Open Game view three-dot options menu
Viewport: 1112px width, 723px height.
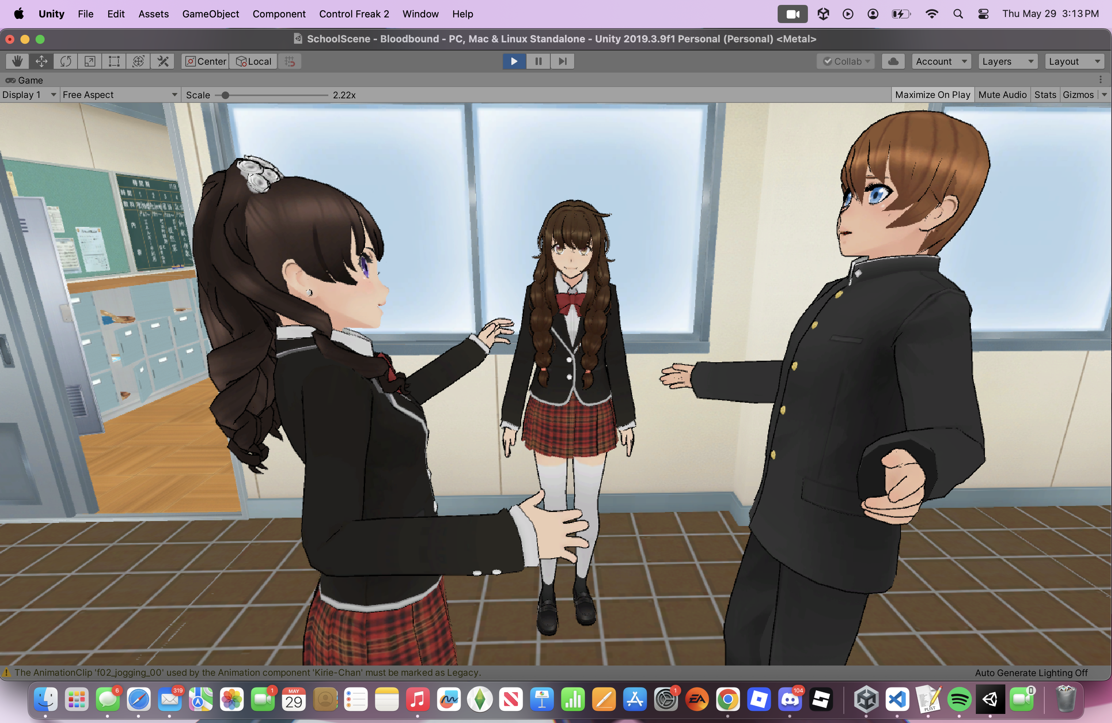[x=1100, y=80]
